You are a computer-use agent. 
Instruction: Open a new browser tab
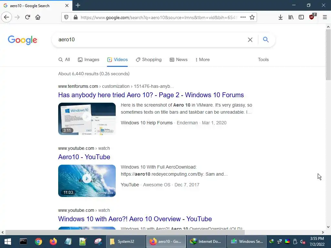[78, 5]
